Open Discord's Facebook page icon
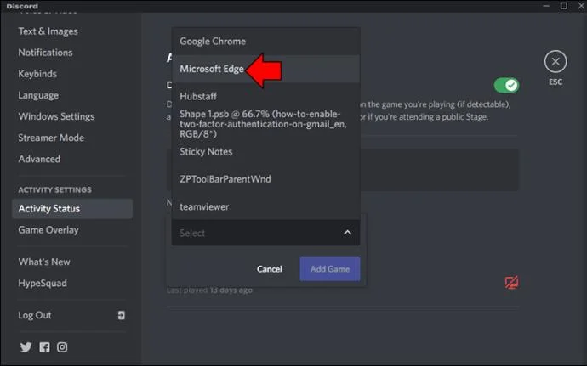Screen dimensions: 587x366 point(44,347)
